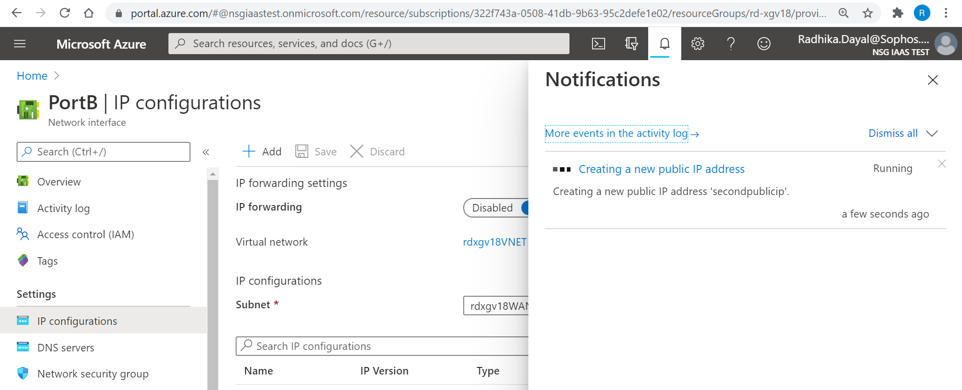The height and width of the screenshot is (390, 962).
Task: Click the Notifications bell icon
Action: [x=665, y=44]
